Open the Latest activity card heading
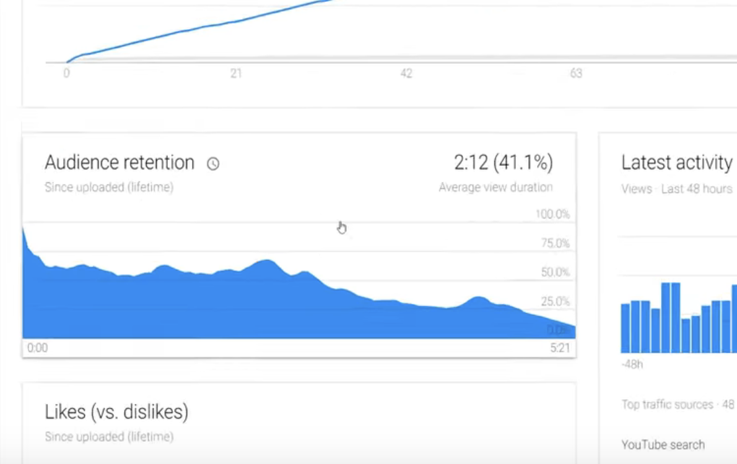The image size is (737, 464). coord(677,163)
